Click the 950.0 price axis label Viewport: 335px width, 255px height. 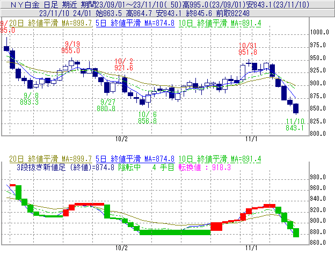(318, 58)
